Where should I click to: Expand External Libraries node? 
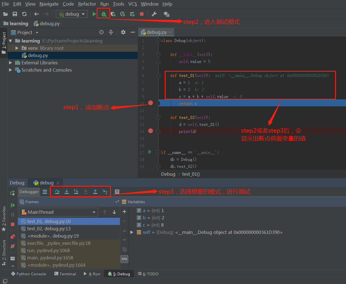coord(10,63)
